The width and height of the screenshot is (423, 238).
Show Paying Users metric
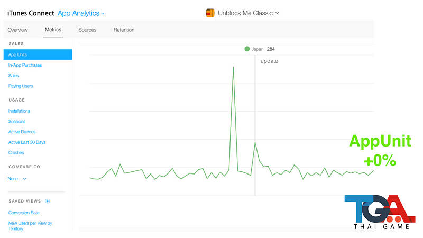[x=21, y=86]
